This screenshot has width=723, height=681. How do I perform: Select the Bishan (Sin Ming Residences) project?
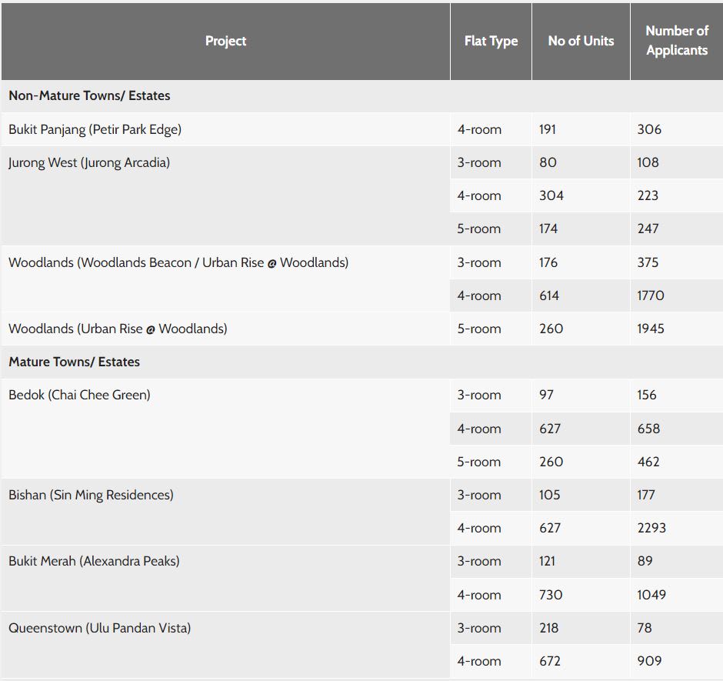coord(91,495)
